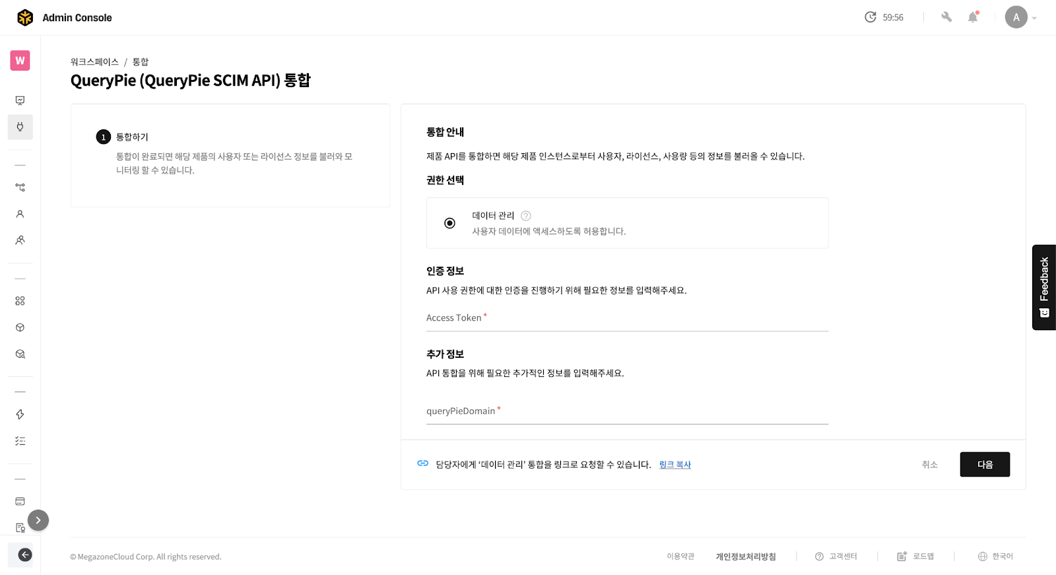This screenshot has height=575, width=1056.
Task: Click the 로드맵 roadmap icon
Action: pyautogui.click(x=902, y=557)
